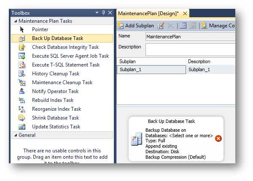Click the Maintenance Cleanup Task icon
The image size is (253, 181).
pos(22,83)
